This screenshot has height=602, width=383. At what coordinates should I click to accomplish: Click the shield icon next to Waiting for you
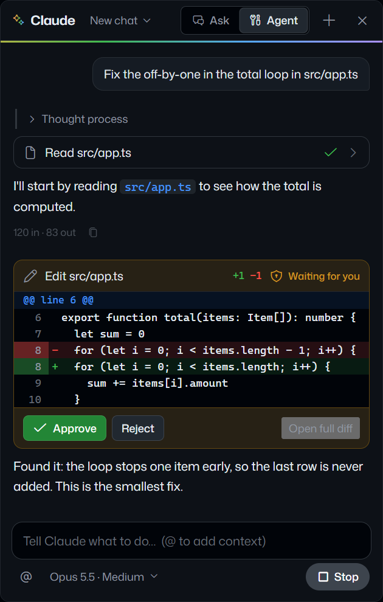coord(277,276)
